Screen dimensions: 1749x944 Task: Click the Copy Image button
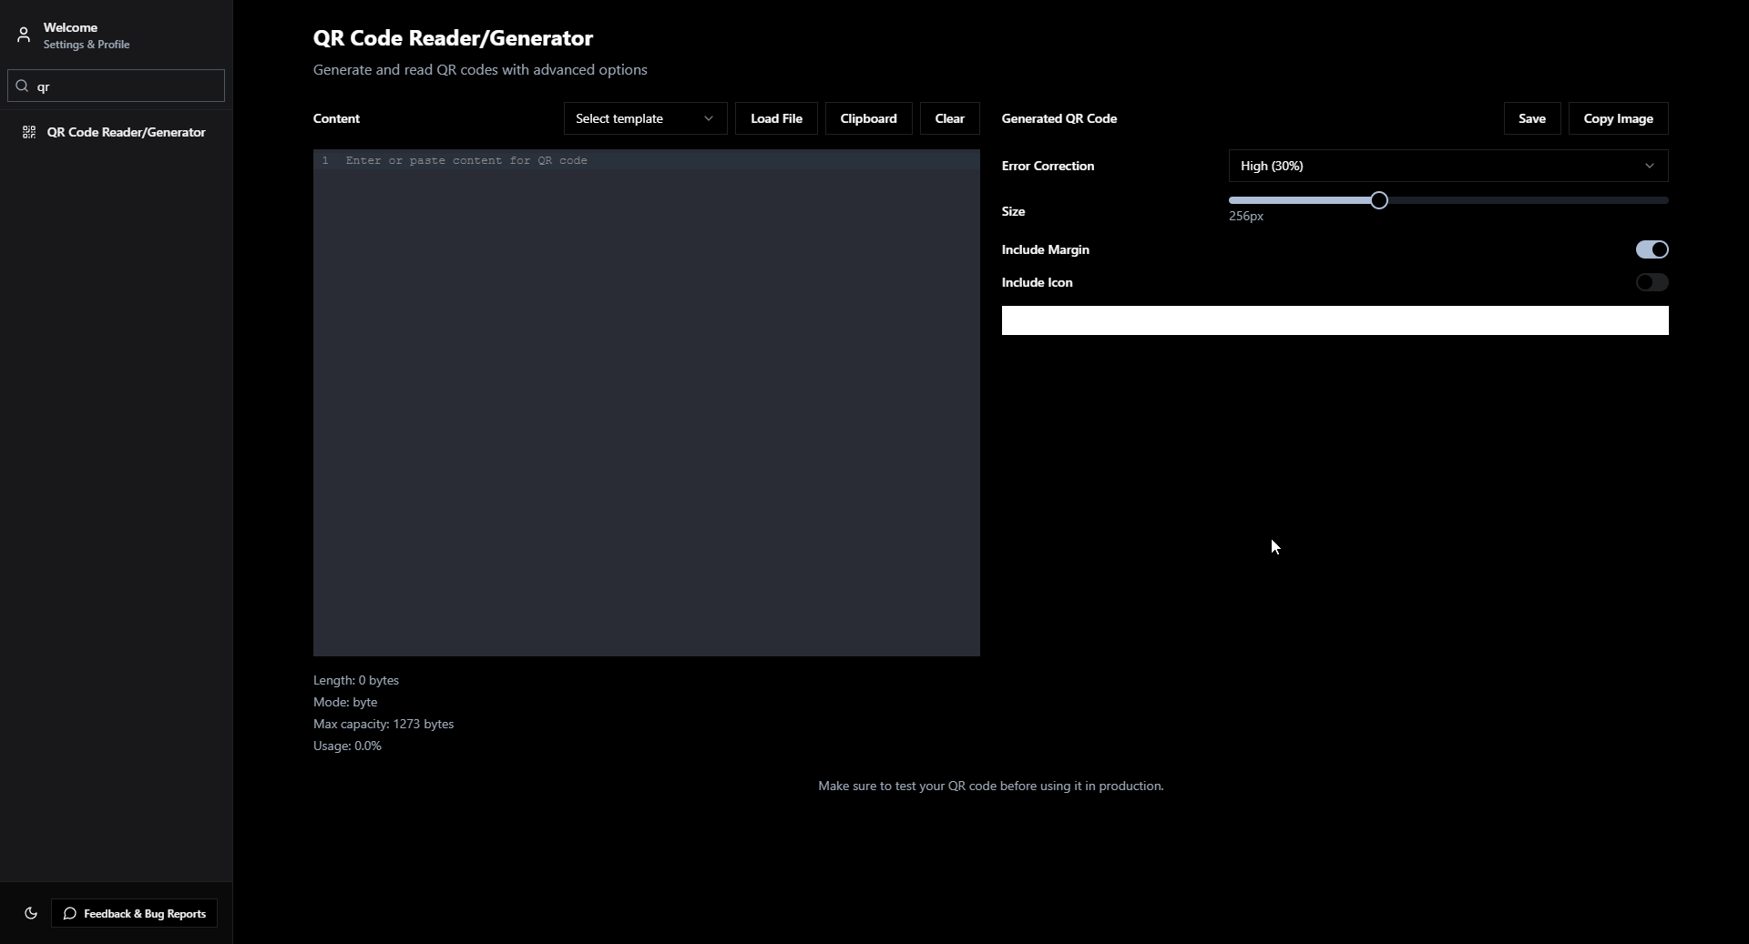tap(1618, 118)
